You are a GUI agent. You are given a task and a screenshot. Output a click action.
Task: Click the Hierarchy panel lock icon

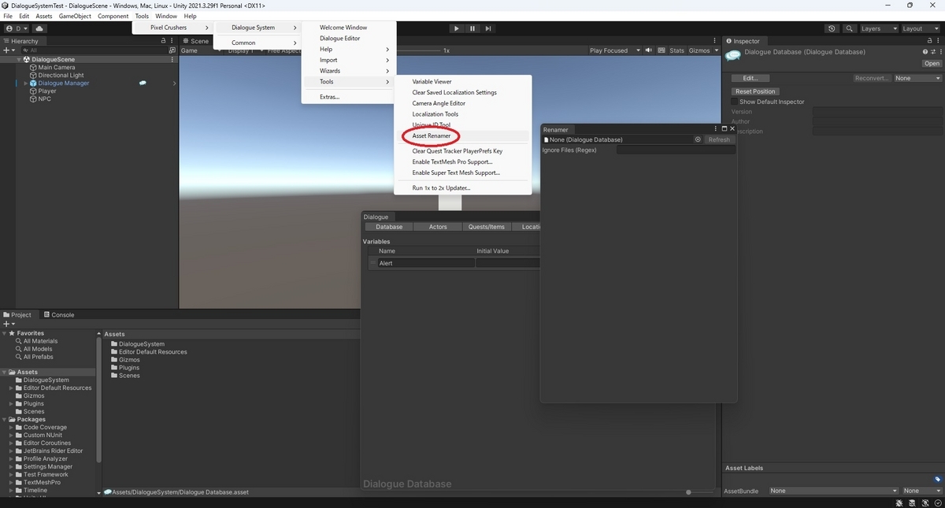(x=165, y=41)
